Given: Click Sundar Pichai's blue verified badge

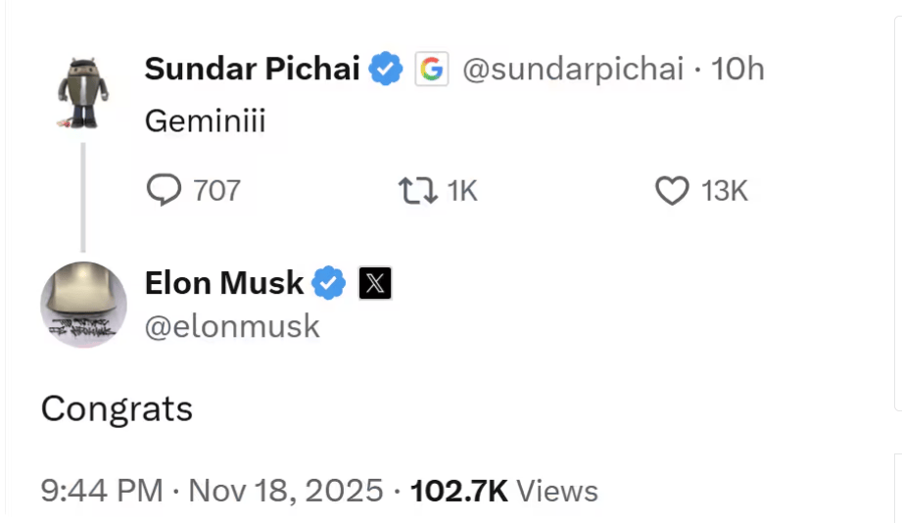Looking at the screenshot, I should 385,70.
